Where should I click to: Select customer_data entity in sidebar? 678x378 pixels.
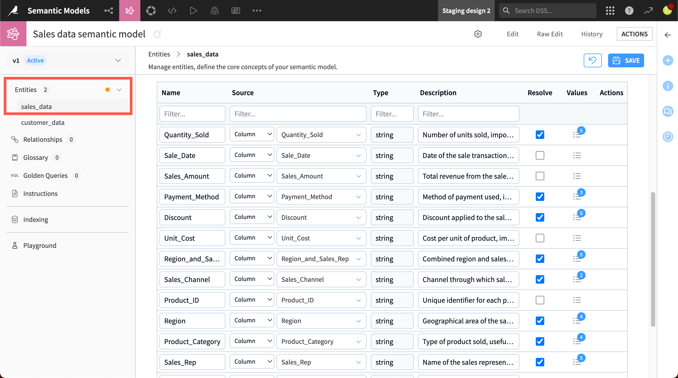(43, 122)
